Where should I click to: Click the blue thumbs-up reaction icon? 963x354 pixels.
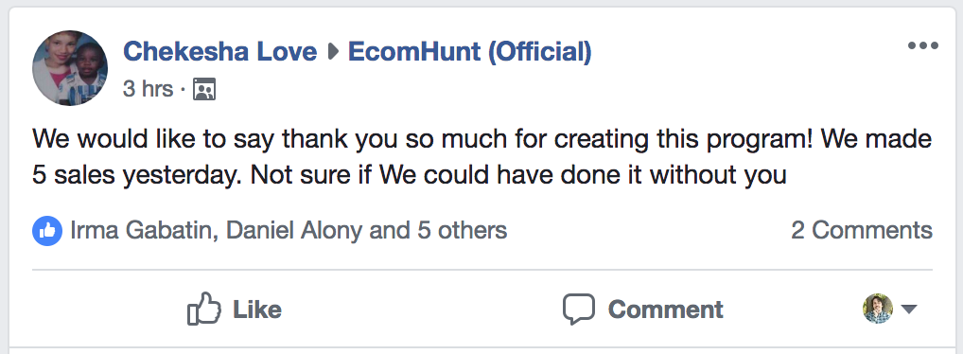click(47, 231)
